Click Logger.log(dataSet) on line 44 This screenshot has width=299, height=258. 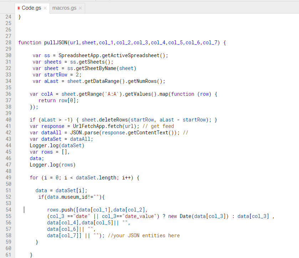(x=57, y=145)
